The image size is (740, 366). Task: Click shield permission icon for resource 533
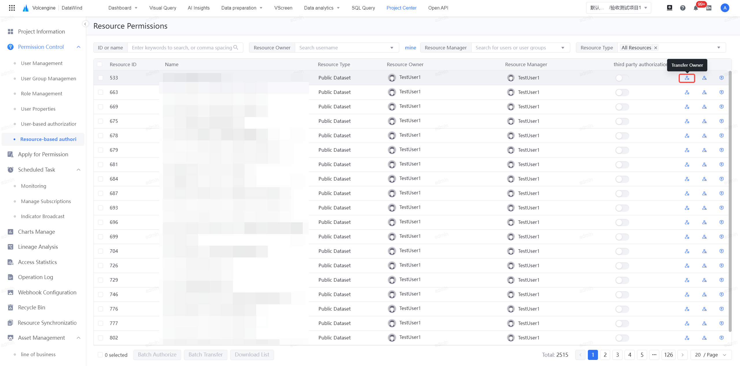[721, 78]
